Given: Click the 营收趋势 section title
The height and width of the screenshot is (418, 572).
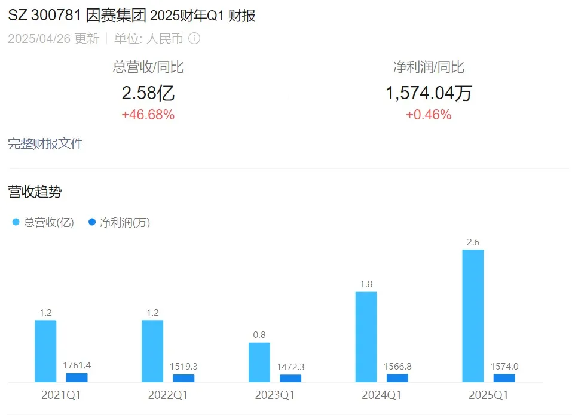Looking at the screenshot, I should pos(35,192).
